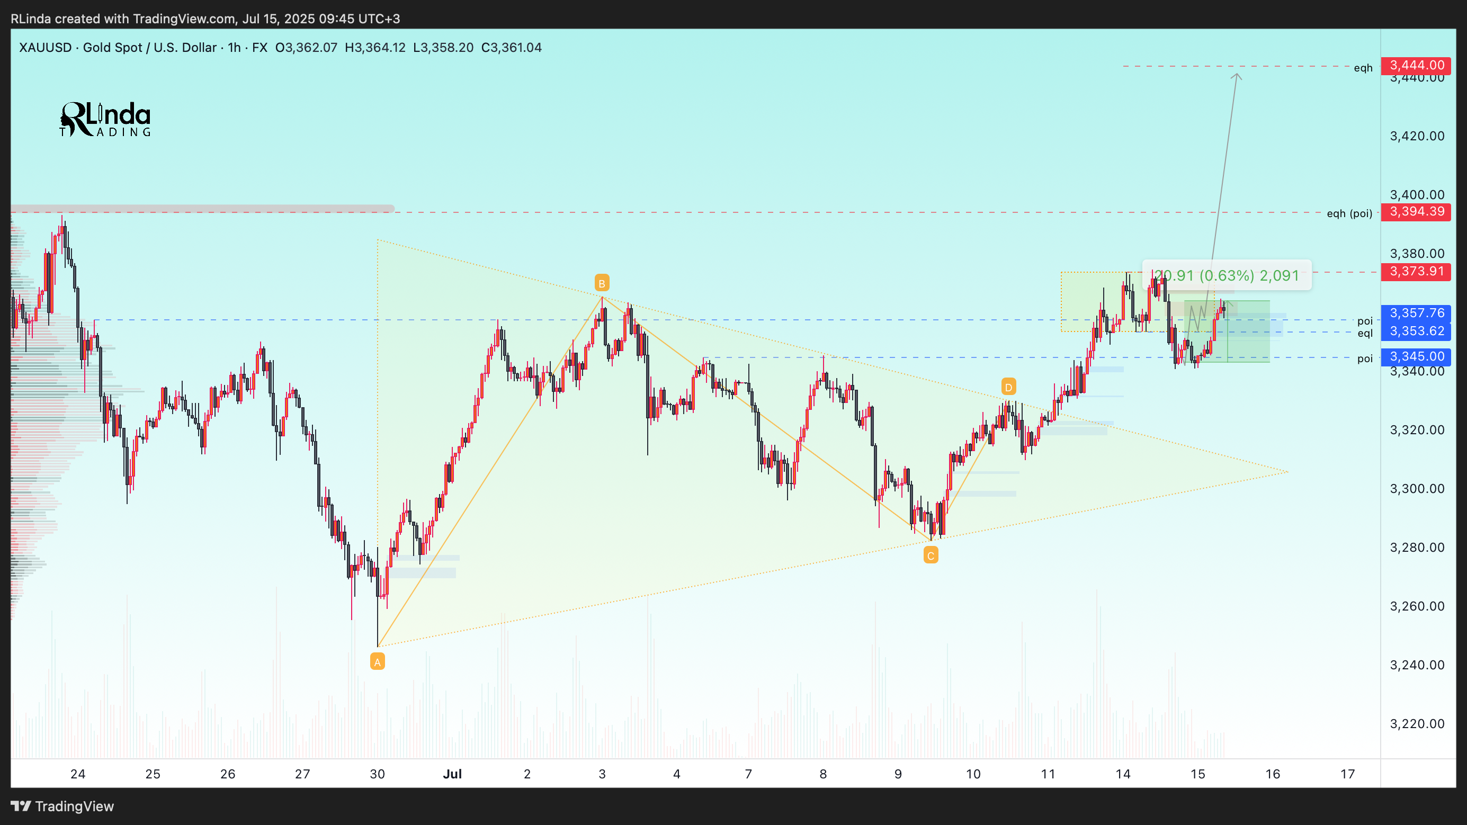Click the opening price value O3,362.07
The width and height of the screenshot is (1467, 825).
pyautogui.click(x=307, y=48)
